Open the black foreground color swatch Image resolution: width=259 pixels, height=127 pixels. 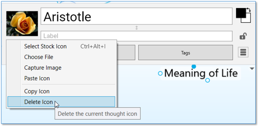241,13
